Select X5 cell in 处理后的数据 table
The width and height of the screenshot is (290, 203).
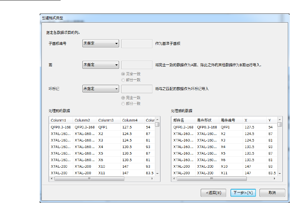pos(231,153)
